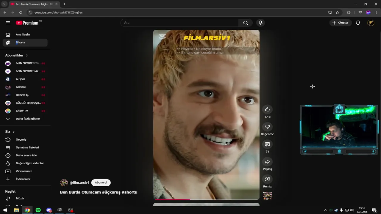This screenshot has height=214, width=381.
Task: Click the address bar URL
Action: 59,12
